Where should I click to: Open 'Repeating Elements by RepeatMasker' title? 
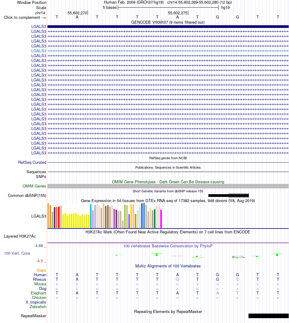tap(168, 312)
